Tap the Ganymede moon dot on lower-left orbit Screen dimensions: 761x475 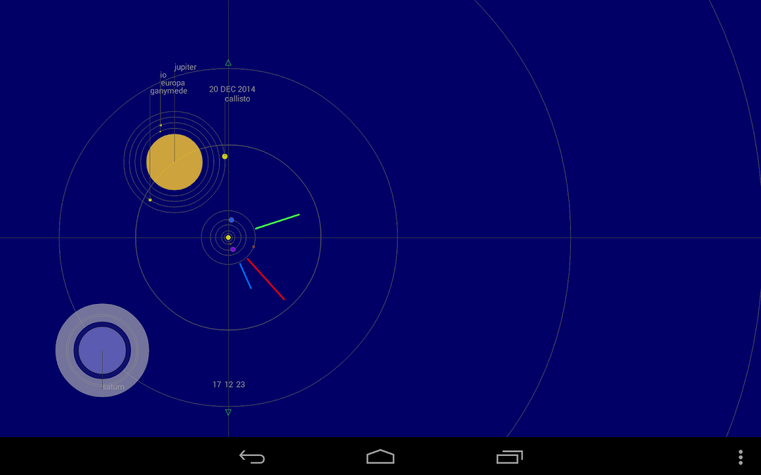[150, 200]
